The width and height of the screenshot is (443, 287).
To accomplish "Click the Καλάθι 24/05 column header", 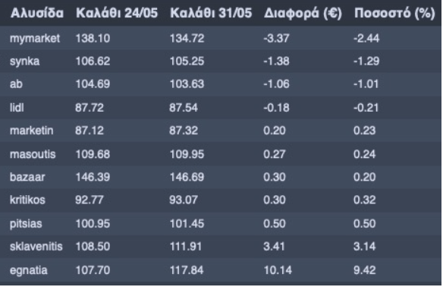I will [x=117, y=13].
